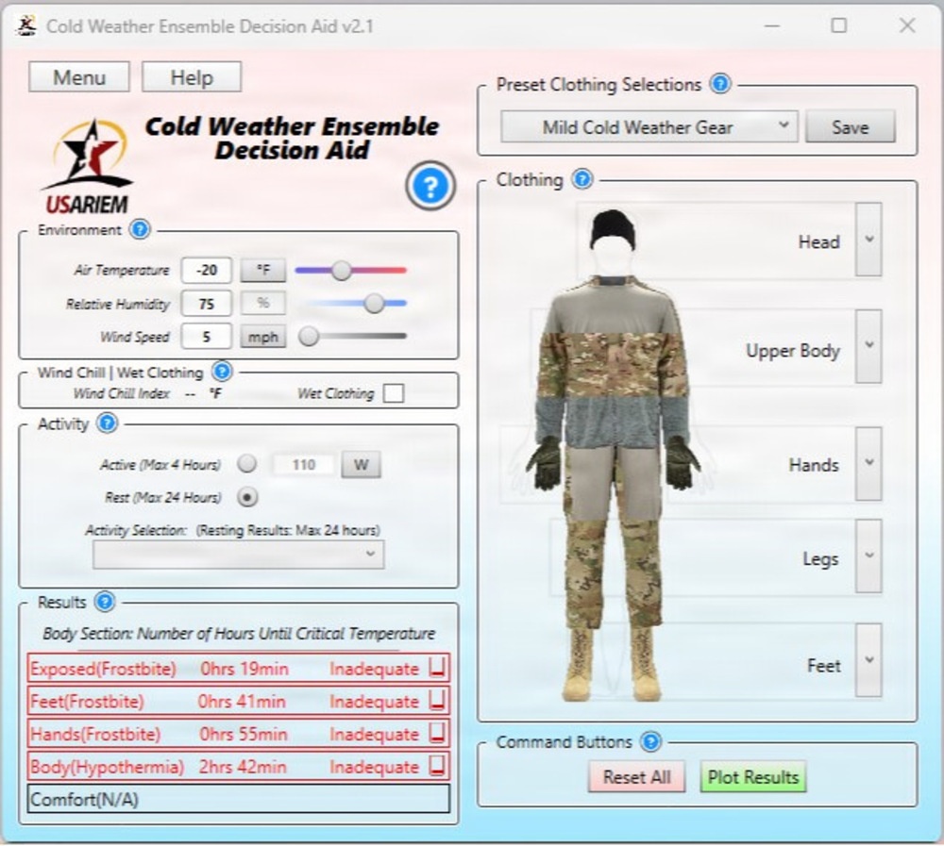Open the Menu button
The height and width of the screenshot is (846, 944).
coord(79,77)
